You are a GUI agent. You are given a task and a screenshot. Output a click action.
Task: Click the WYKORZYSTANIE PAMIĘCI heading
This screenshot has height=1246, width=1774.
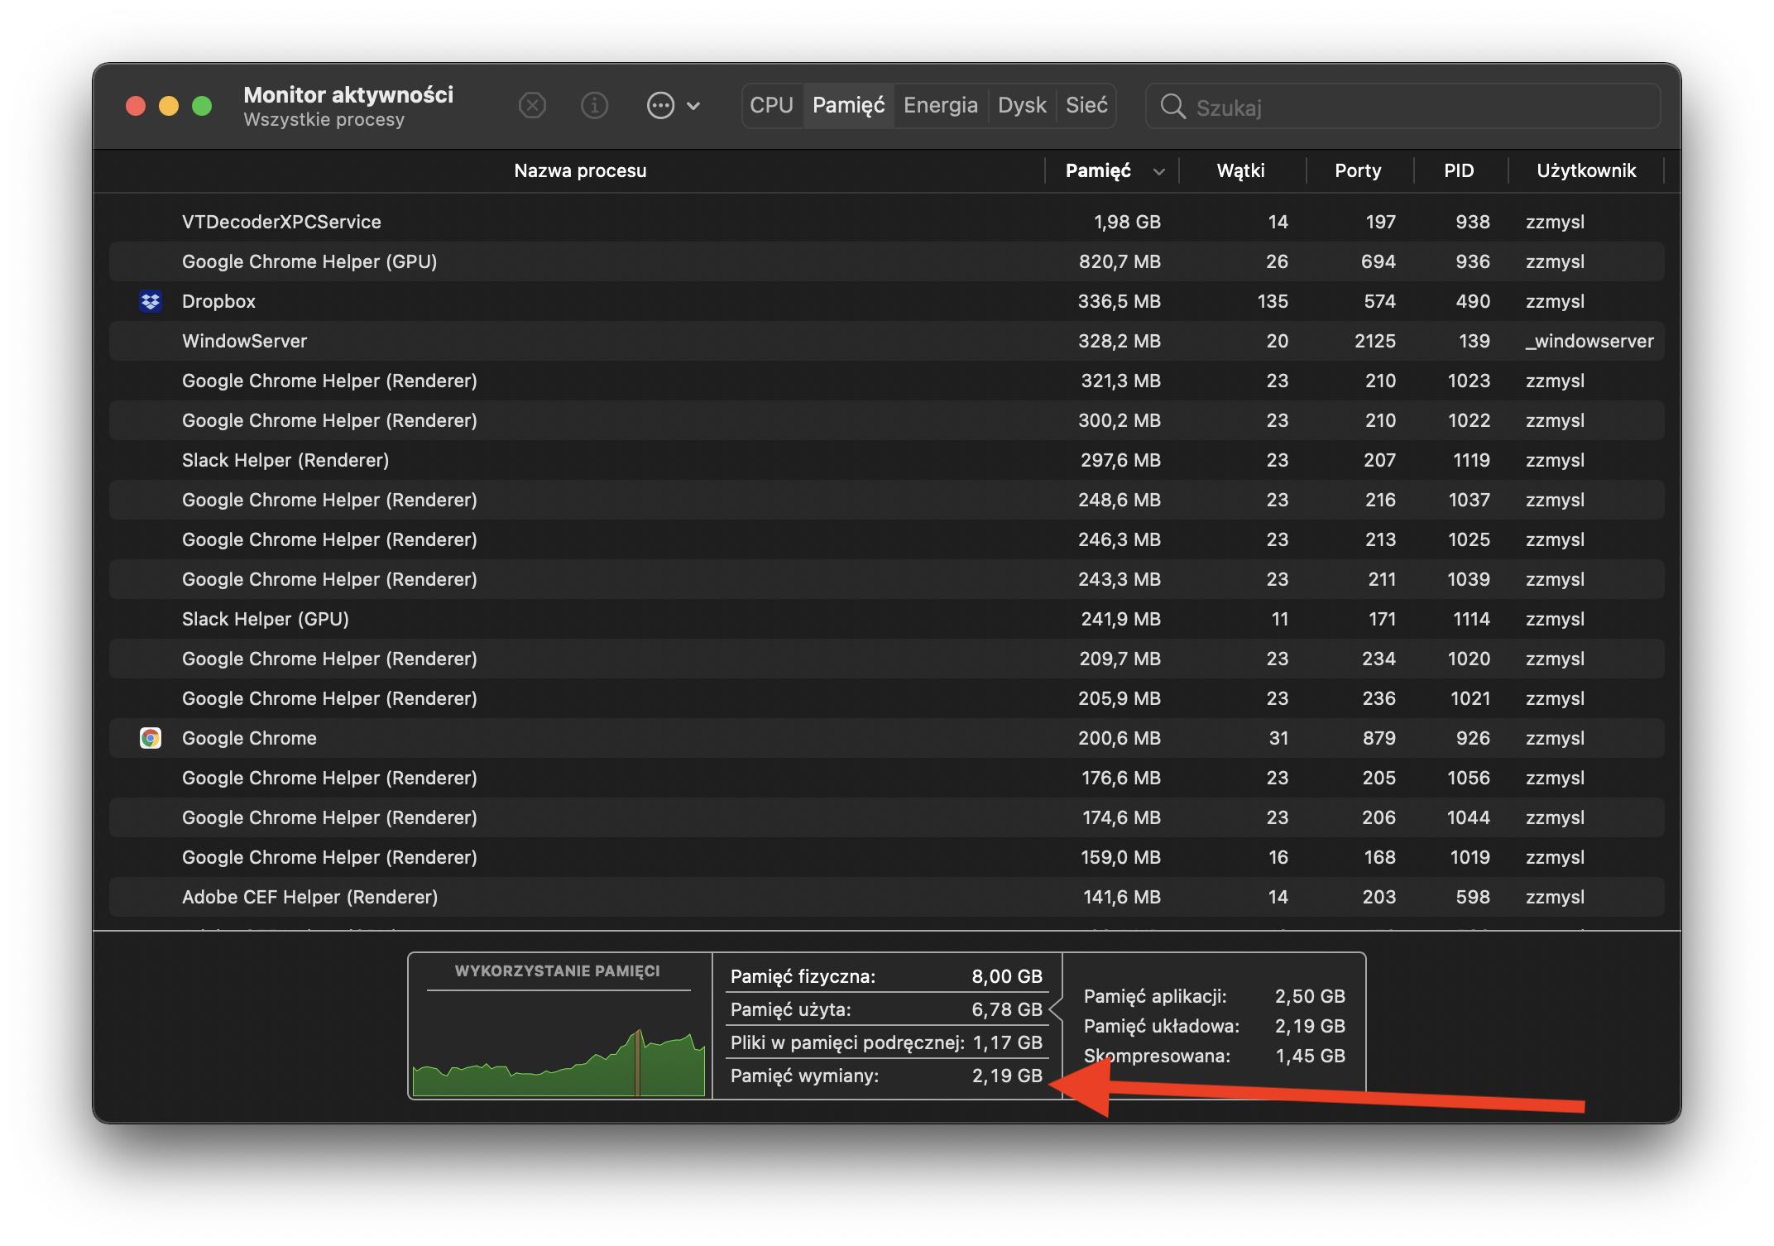tap(558, 971)
